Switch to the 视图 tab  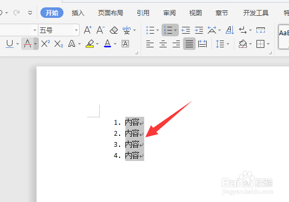point(195,13)
